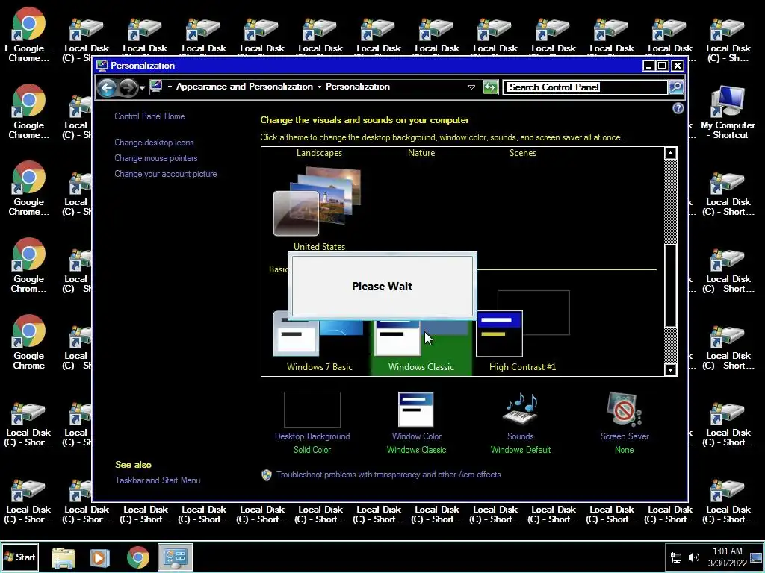Image resolution: width=765 pixels, height=573 pixels.
Task: Open Taskbar and Start Menu link
Action: tap(158, 480)
